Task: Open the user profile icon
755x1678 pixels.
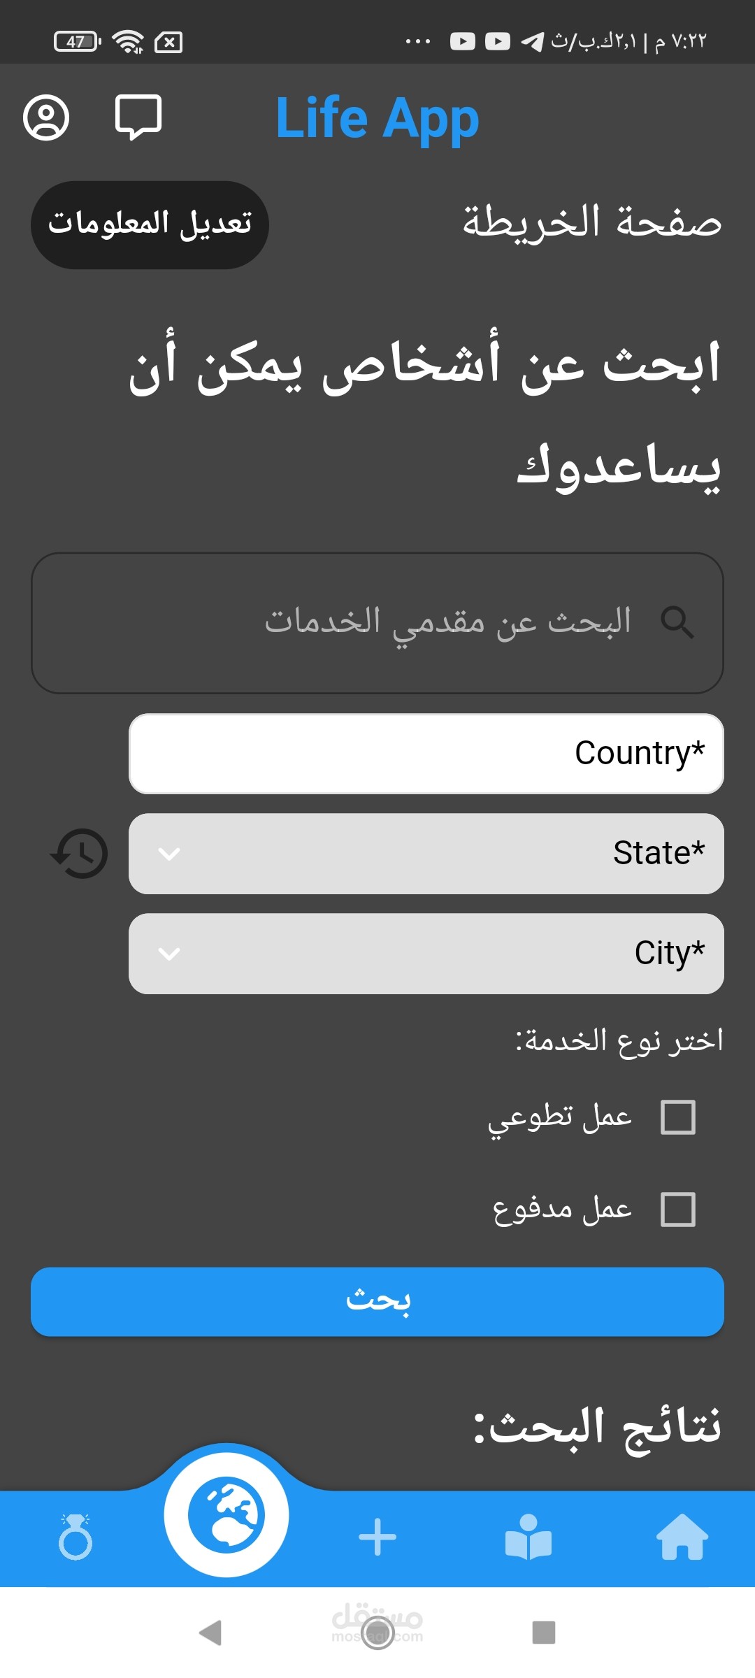Action: click(46, 117)
